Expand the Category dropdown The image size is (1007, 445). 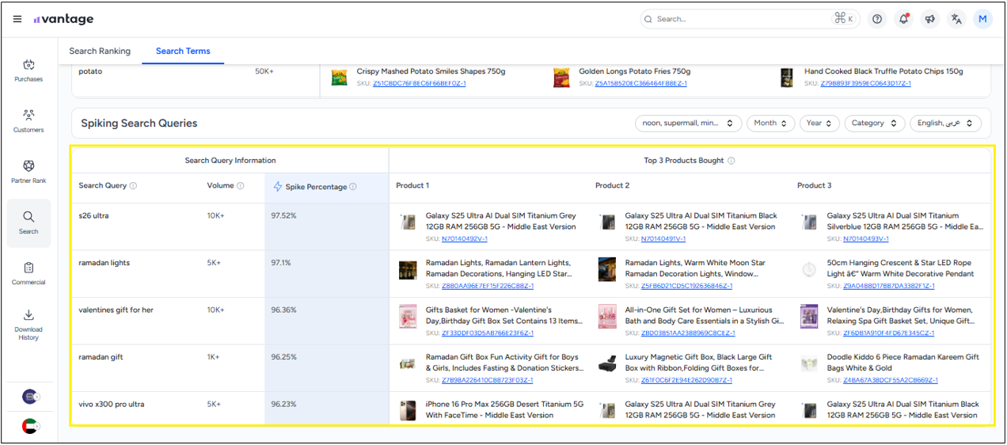[874, 124]
